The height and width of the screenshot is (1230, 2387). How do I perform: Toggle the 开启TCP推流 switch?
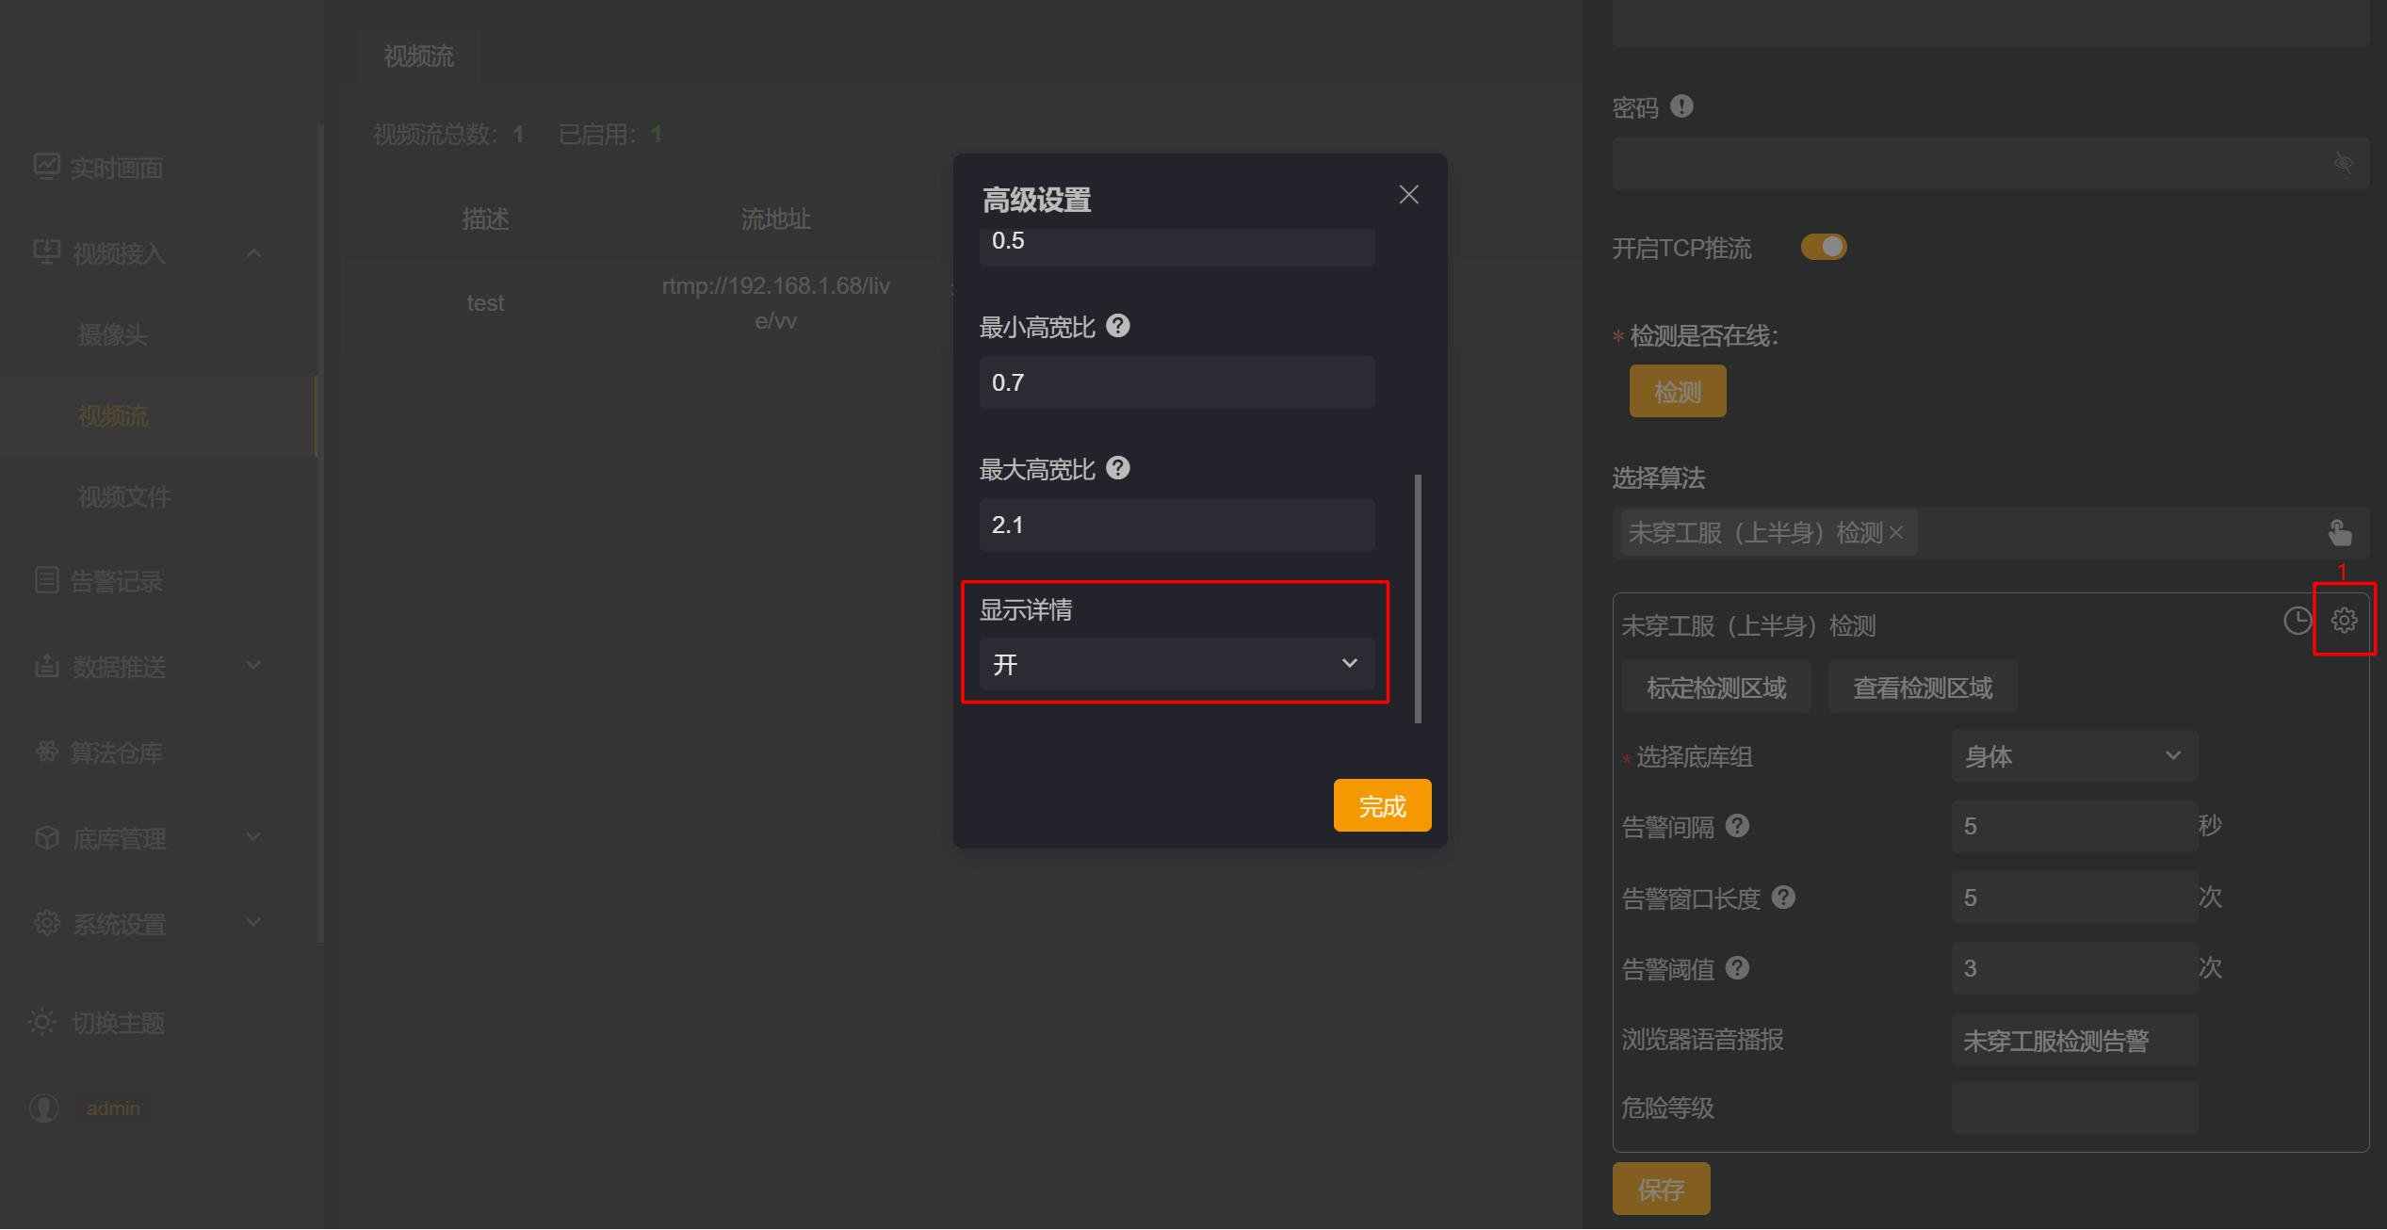tap(1824, 247)
